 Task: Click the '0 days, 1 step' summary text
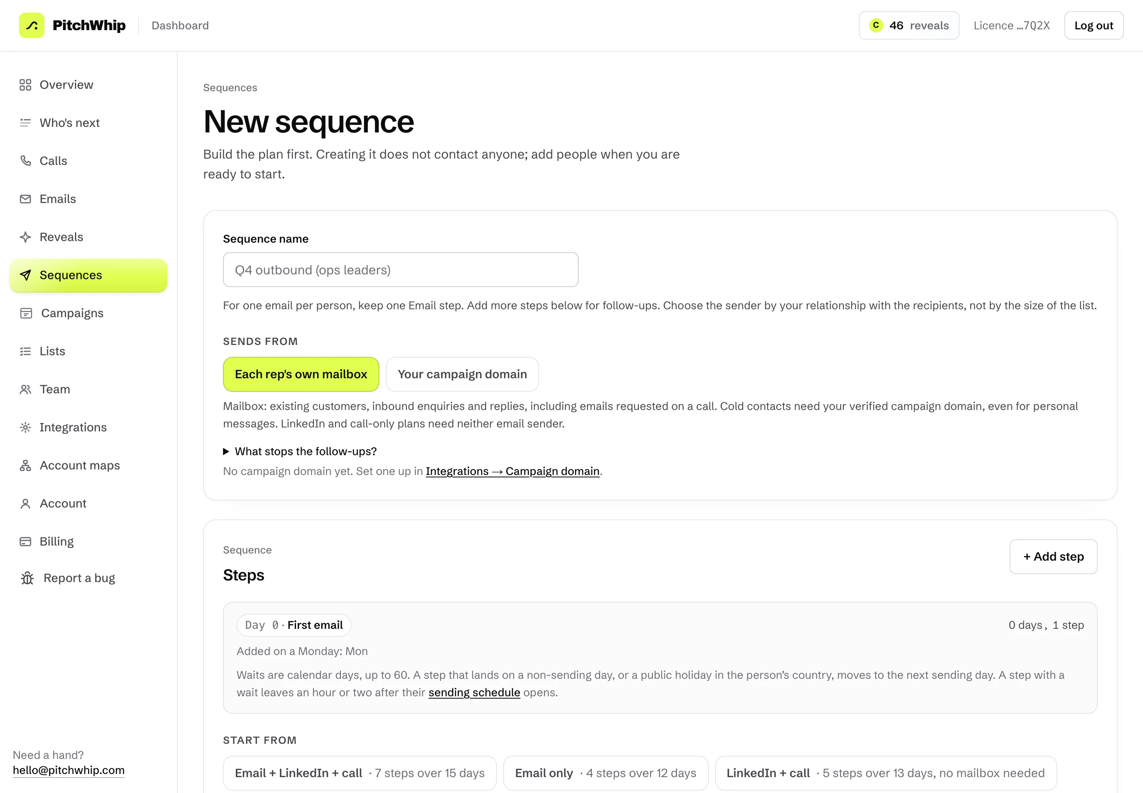1046,625
